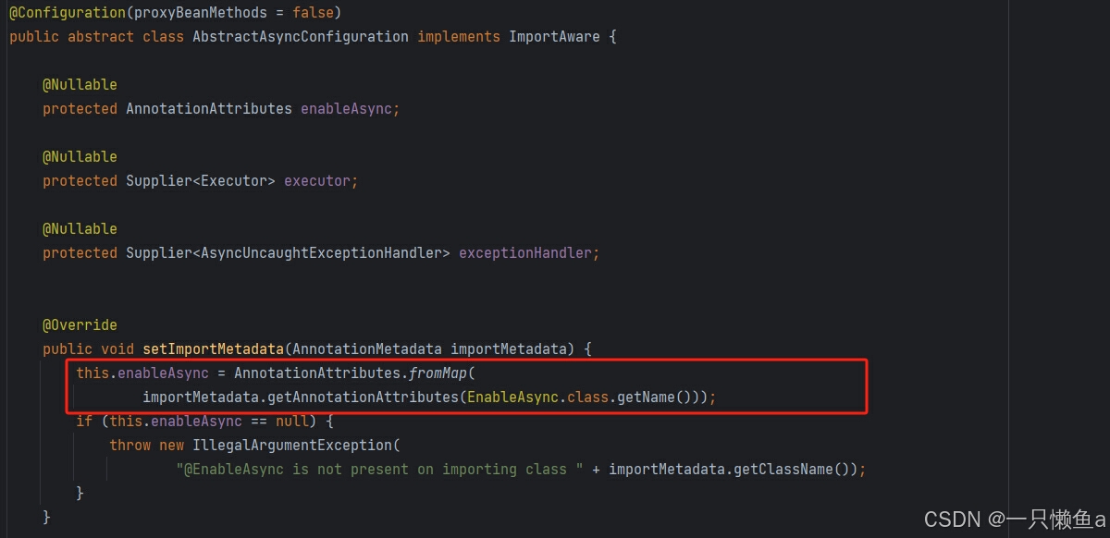This screenshot has width=1110, height=538.
Task: Select class name AbstractAsyncConfiguration
Action: pyautogui.click(x=301, y=37)
